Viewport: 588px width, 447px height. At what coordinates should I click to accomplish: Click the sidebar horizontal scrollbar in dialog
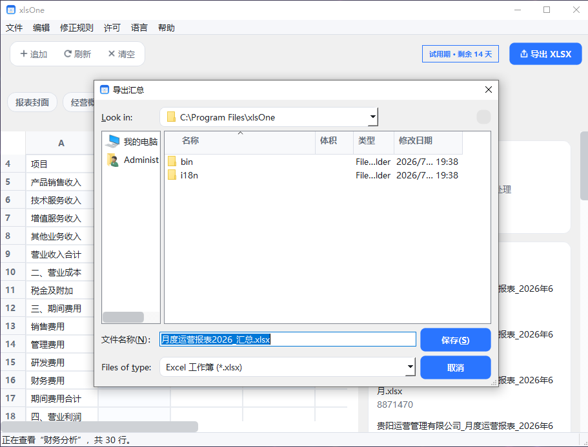click(x=123, y=317)
